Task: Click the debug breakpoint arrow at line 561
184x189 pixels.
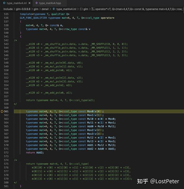Action: tap(2, 111)
